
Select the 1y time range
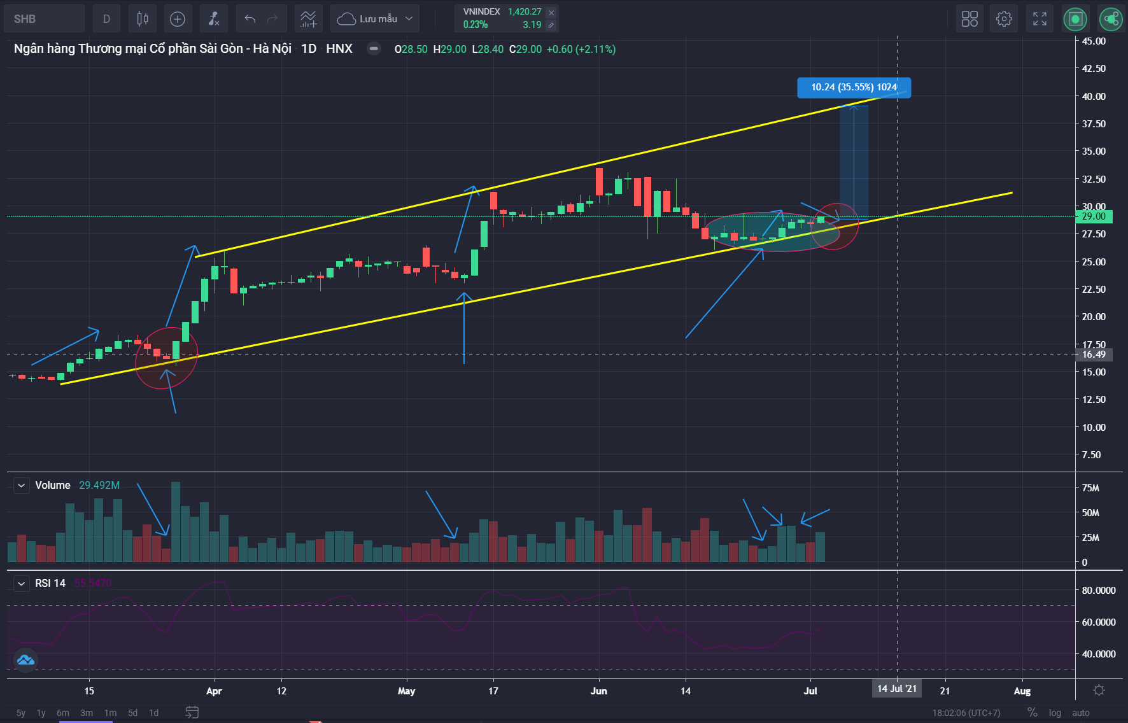tap(41, 713)
